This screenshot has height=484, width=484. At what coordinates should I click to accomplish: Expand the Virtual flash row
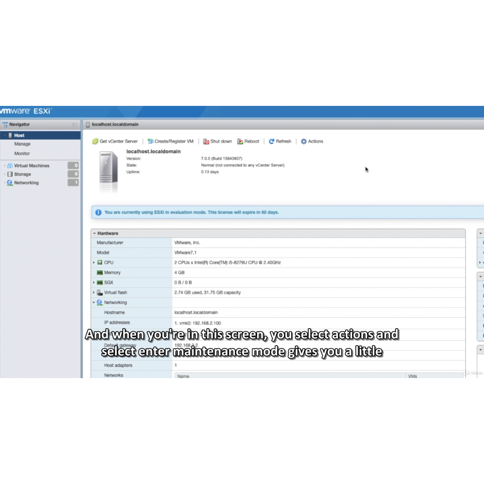94,292
